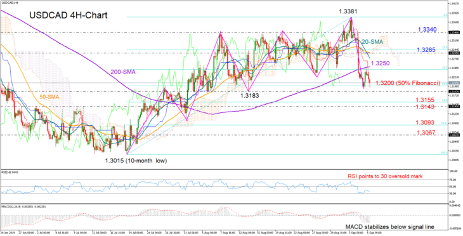This screenshot has height=236, width=463.
Task: Click the 1.3143 support level label
Action: click(x=424, y=107)
